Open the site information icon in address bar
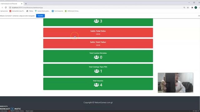This screenshot has height=112, width=200. click(10, 7)
